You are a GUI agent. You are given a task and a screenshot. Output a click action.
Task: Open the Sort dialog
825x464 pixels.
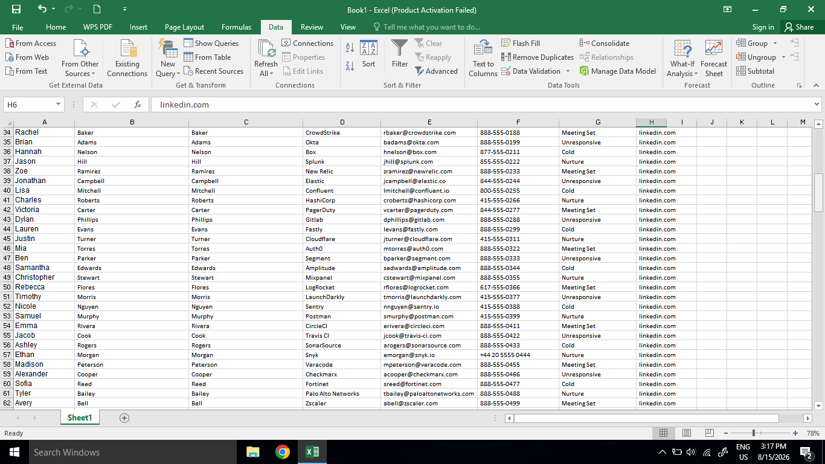click(368, 54)
